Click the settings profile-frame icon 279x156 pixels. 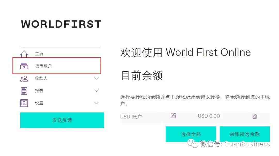click(24, 103)
